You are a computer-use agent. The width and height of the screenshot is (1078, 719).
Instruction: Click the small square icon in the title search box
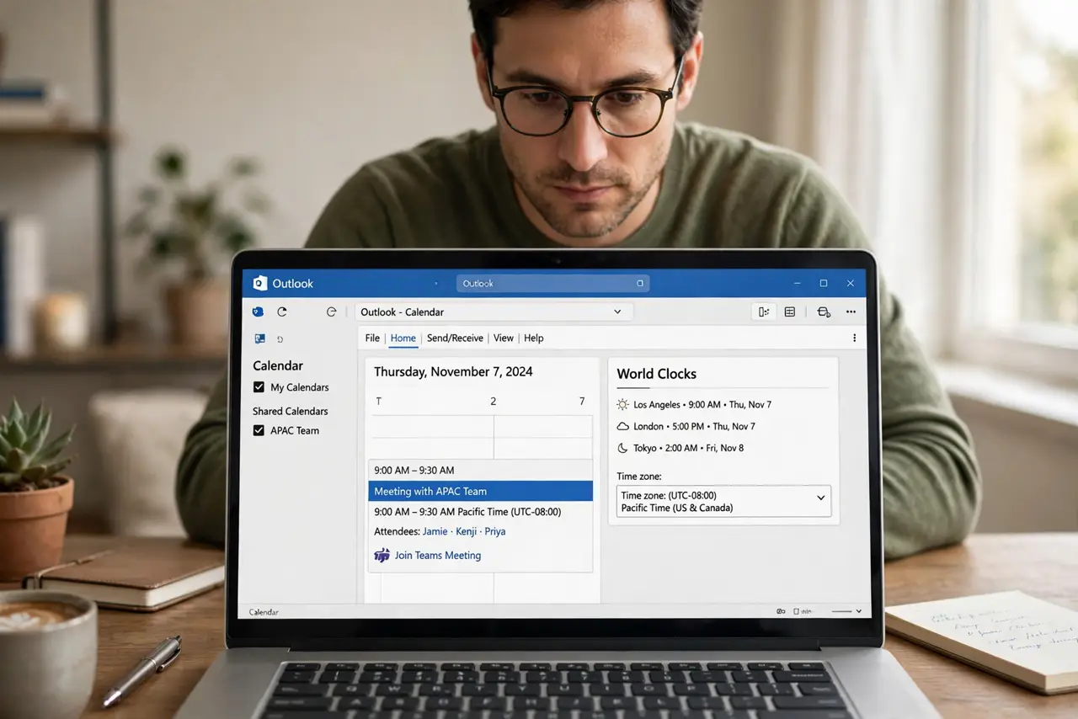(x=640, y=284)
